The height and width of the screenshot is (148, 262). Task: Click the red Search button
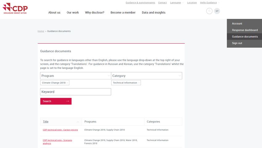click(x=56, y=101)
